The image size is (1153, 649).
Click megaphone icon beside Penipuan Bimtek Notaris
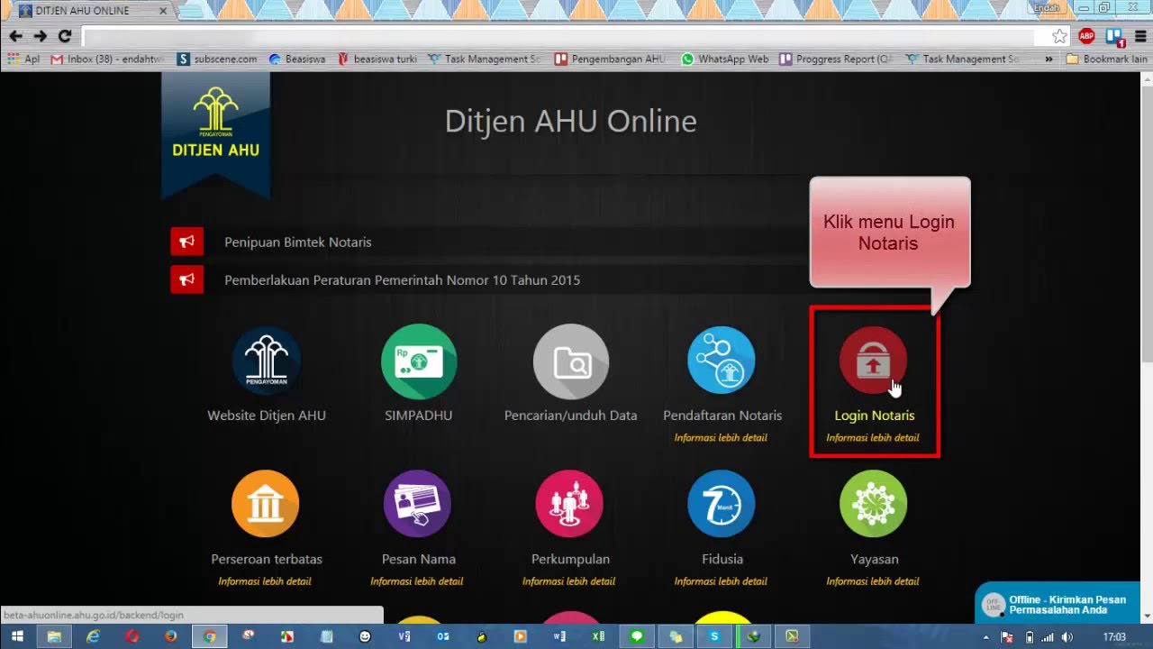186,242
